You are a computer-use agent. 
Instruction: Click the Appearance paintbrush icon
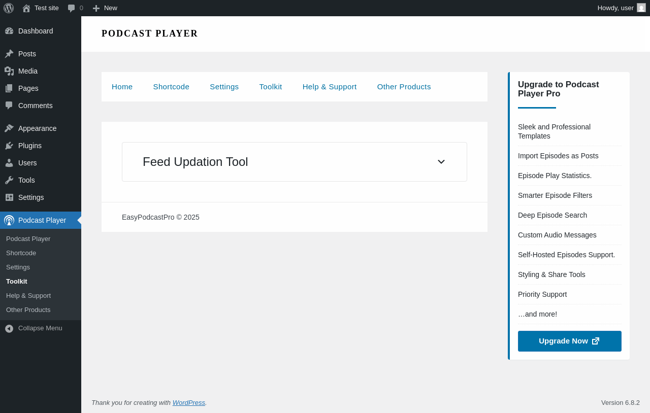click(x=9, y=128)
